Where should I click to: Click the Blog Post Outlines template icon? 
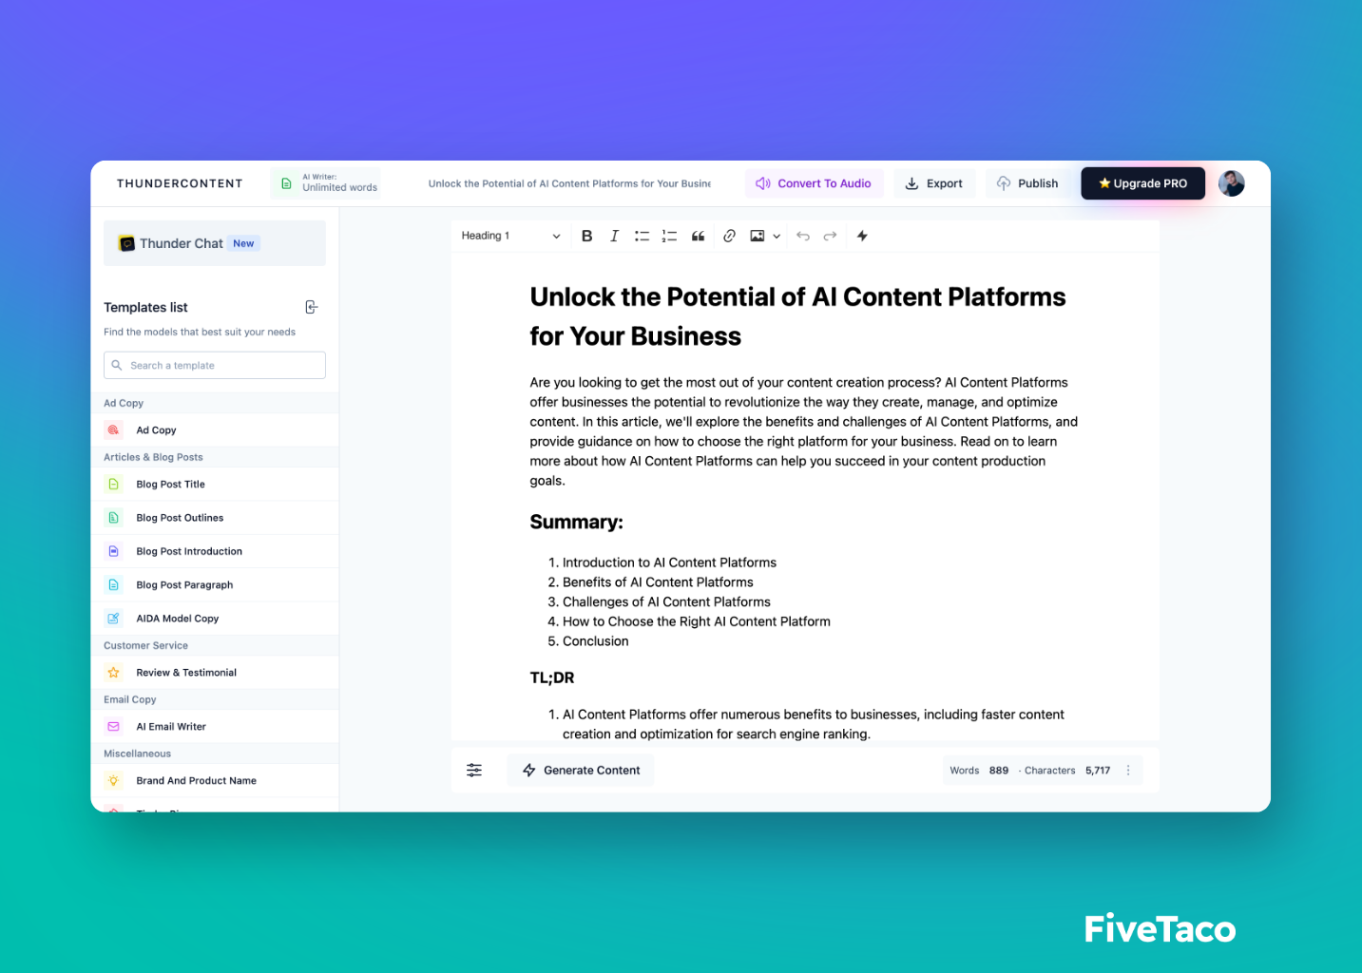[x=113, y=518]
